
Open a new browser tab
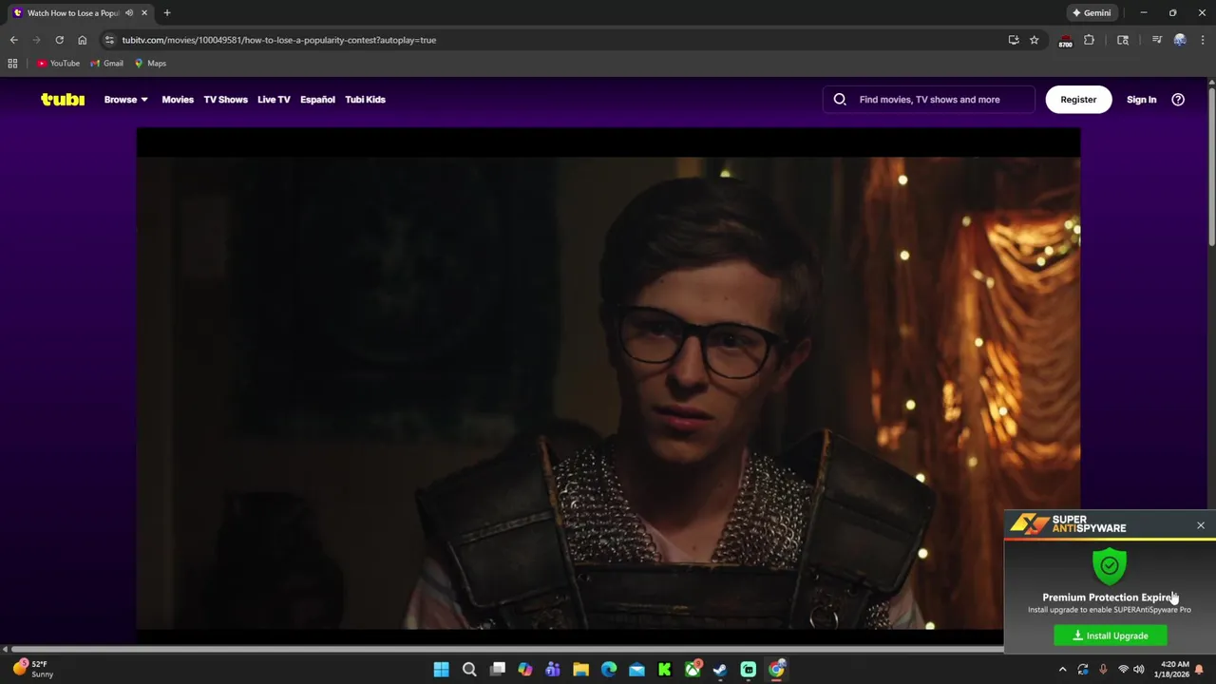[167, 13]
